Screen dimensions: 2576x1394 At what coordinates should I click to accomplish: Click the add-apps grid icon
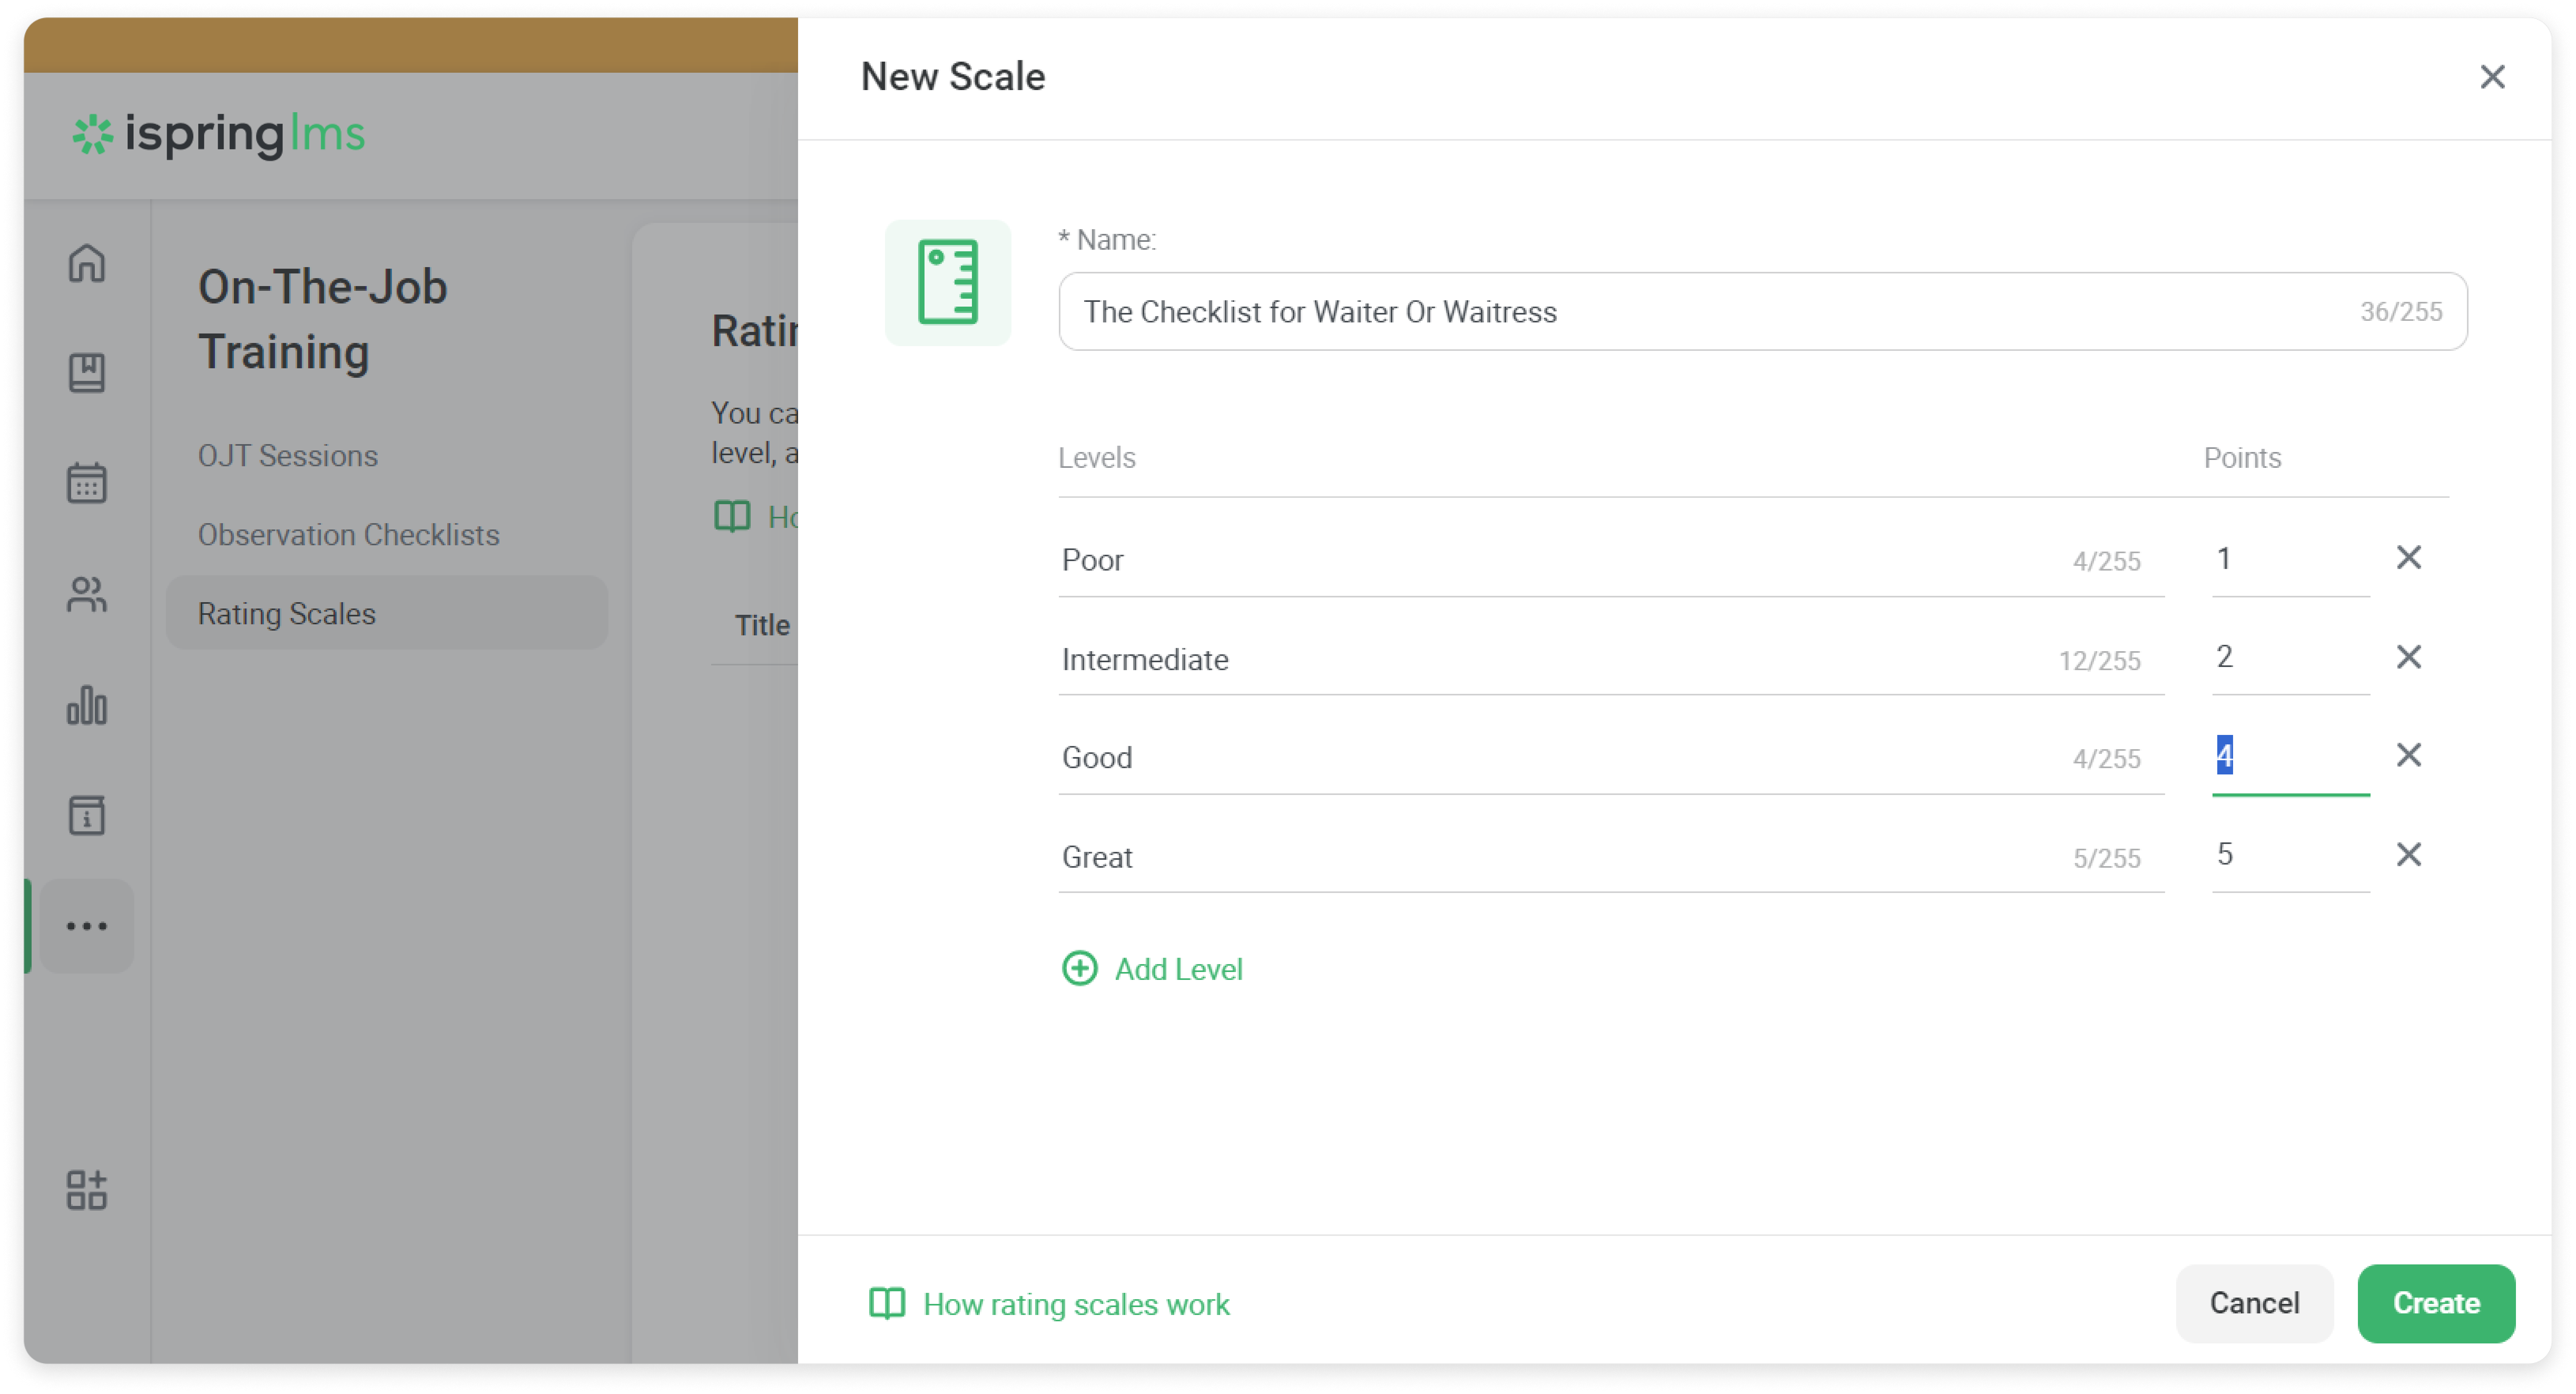87,1190
